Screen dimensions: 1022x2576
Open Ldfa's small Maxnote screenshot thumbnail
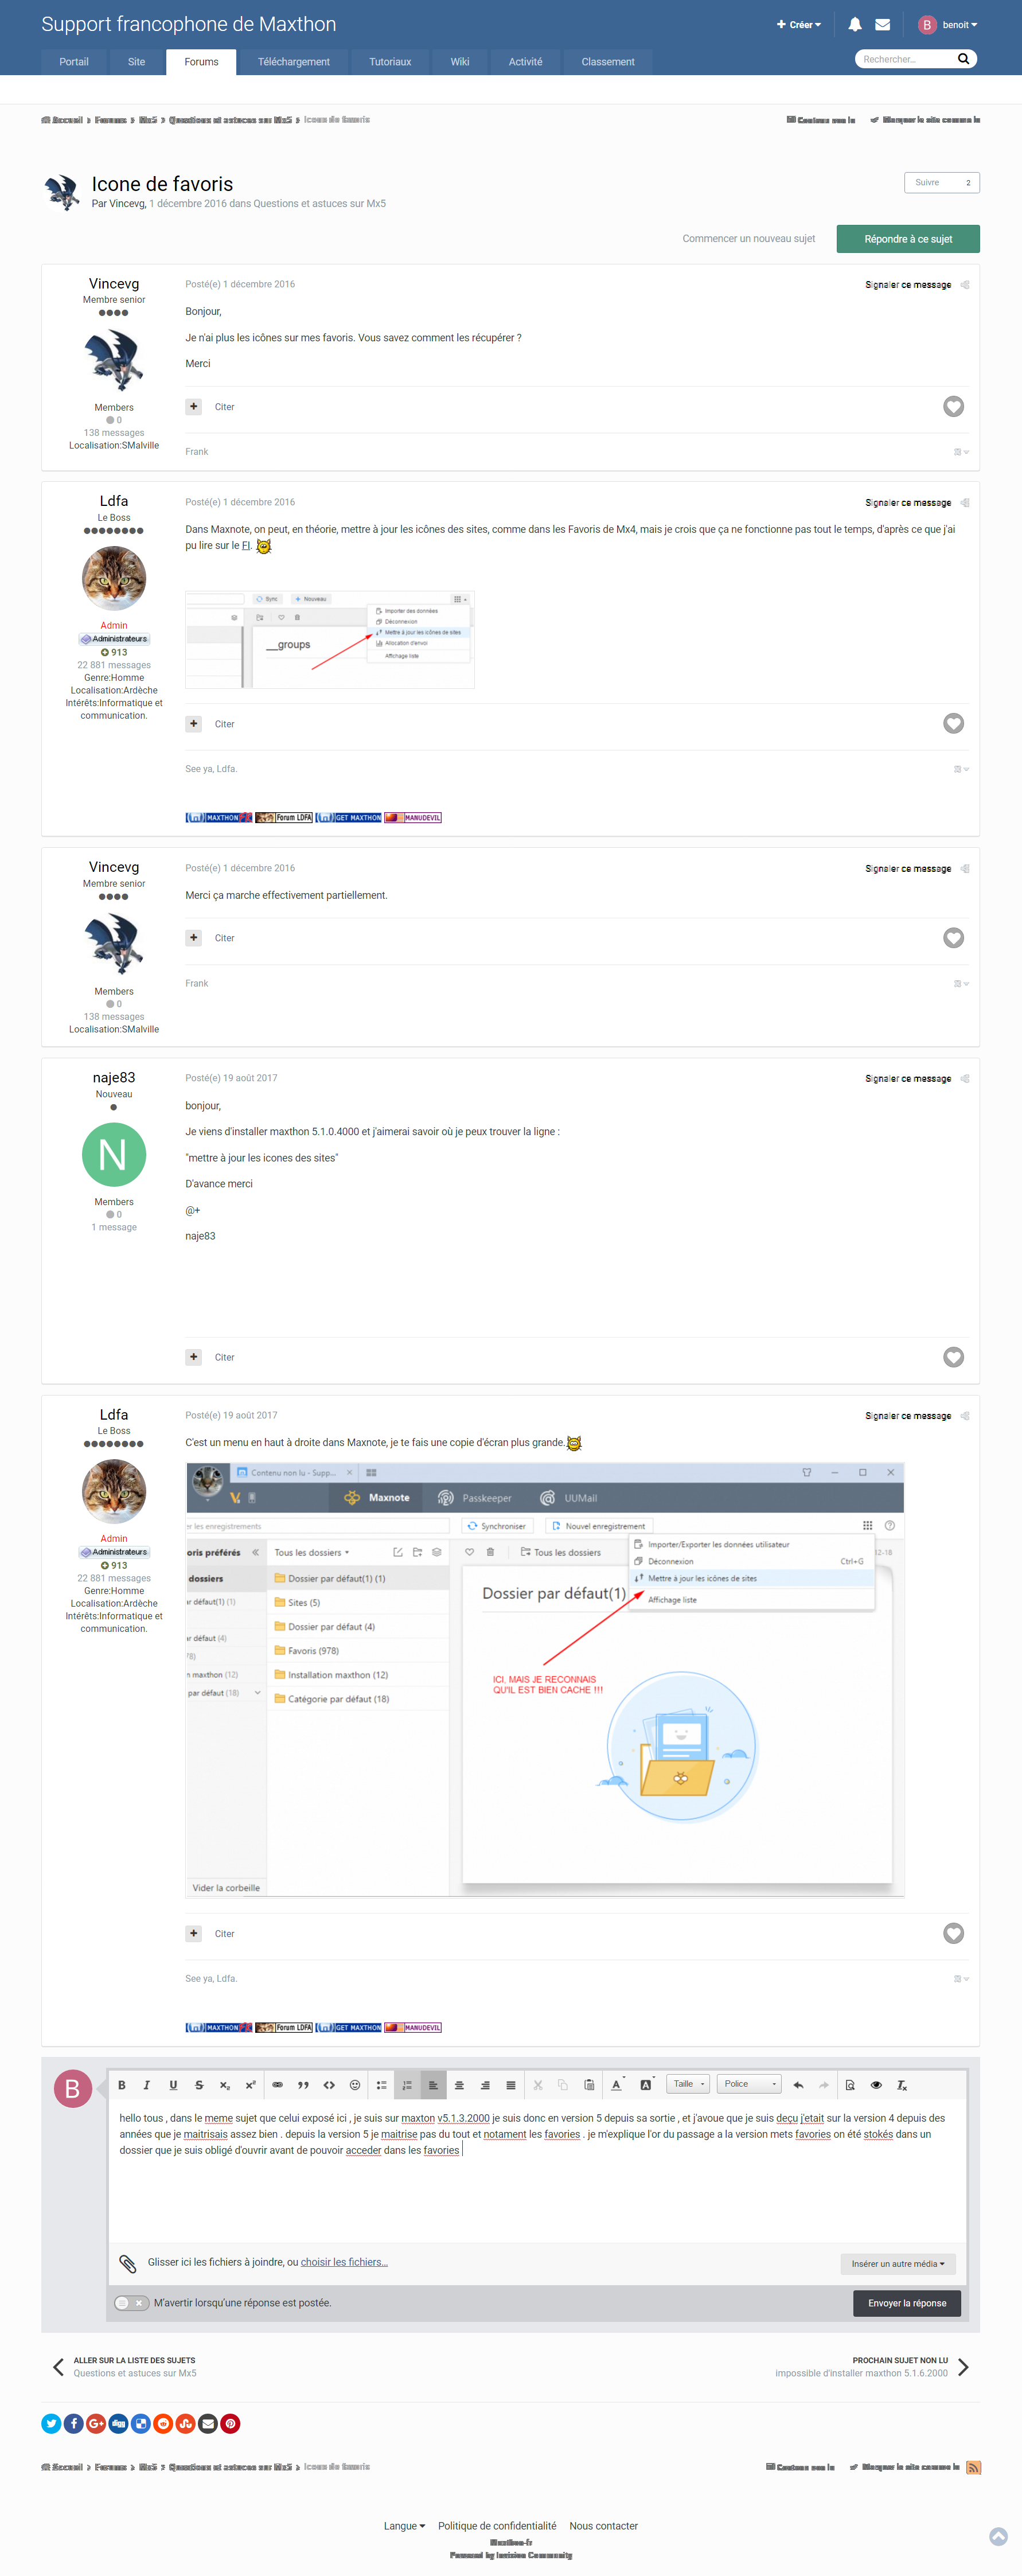tap(330, 639)
